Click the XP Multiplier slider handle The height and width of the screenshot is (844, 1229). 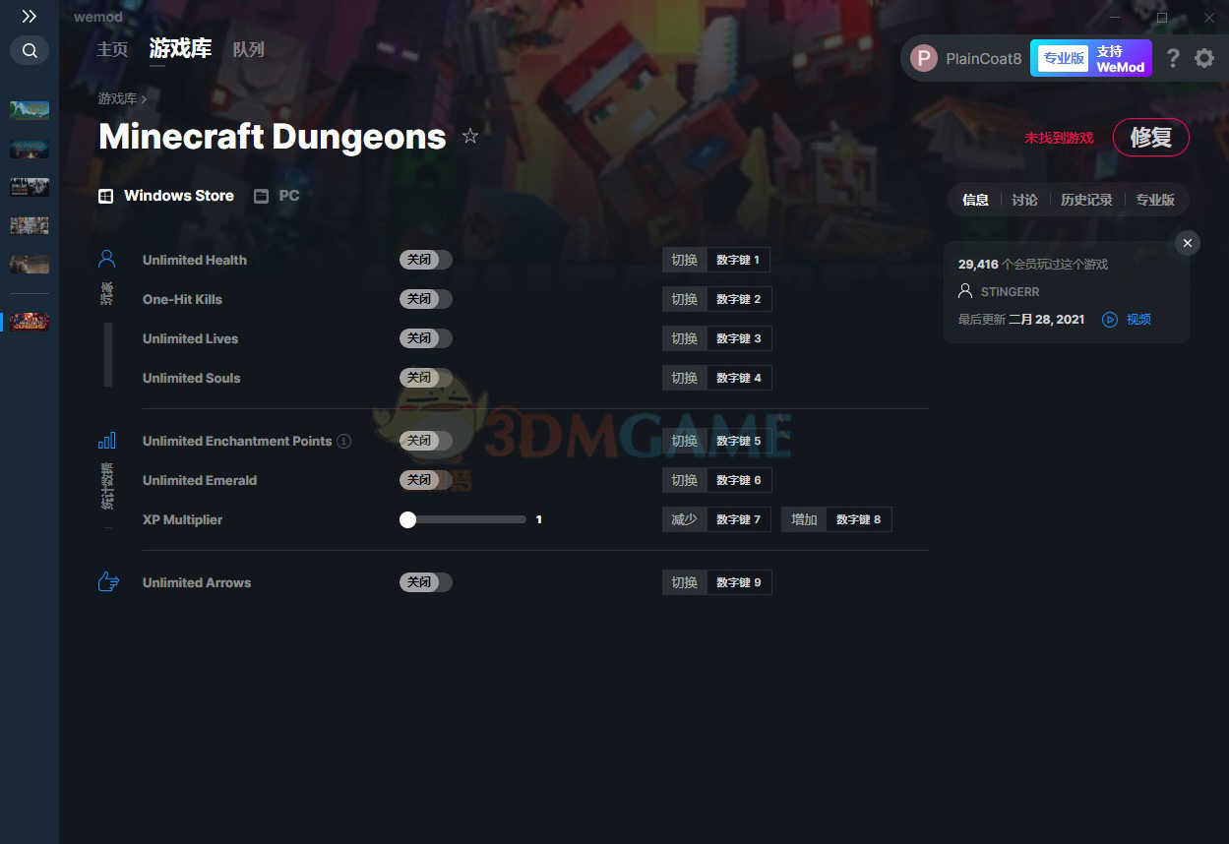(x=407, y=519)
